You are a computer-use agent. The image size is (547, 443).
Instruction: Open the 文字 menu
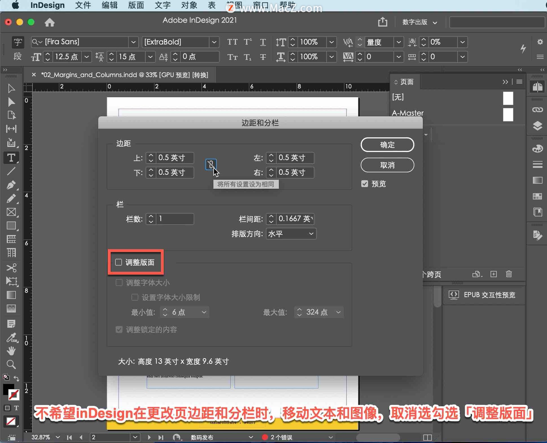click(x=162, y=5)
